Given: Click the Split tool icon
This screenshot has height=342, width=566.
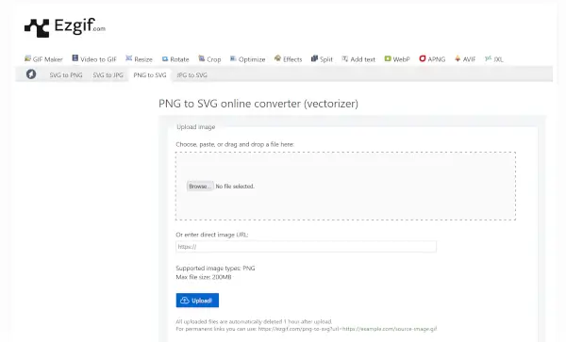Looking at the screenshot, I should (314, 58).
